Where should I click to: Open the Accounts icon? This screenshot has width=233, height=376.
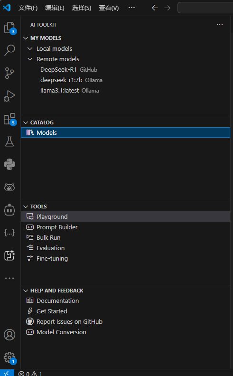pyautogui.click(x=9, y=335)
